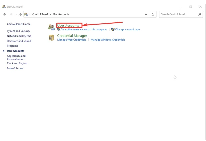This screenshot has width=206, height=141.
Task: Click the search magnifier icon
Action: click(x=200, y=14)
